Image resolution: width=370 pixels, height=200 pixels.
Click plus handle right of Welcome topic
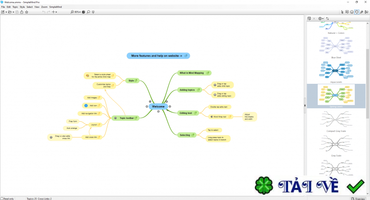(x=170, y=106)
